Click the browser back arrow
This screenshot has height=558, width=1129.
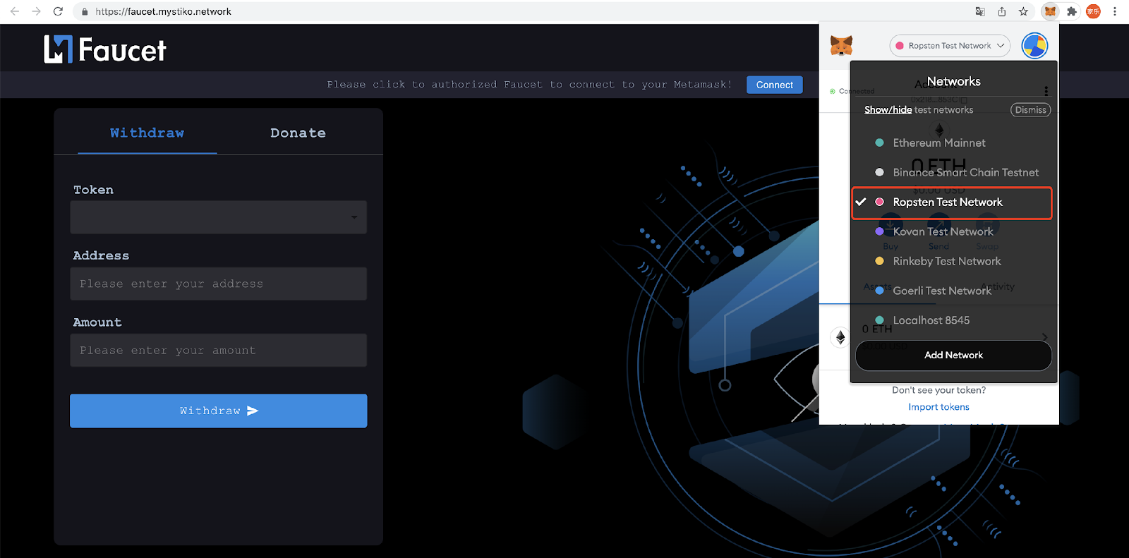point(15,11)
